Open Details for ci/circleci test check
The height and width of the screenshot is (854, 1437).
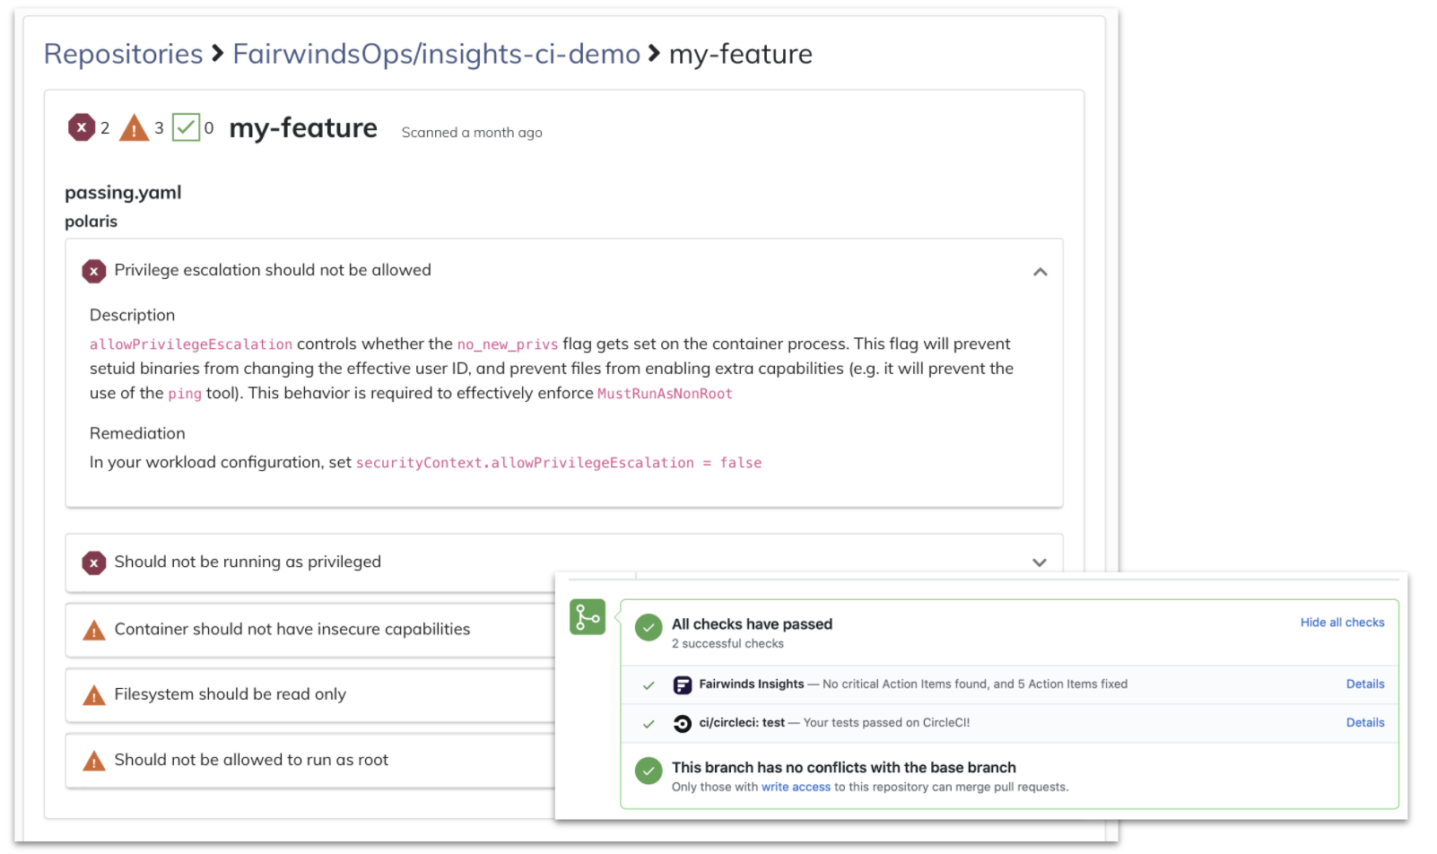point(1364,723)
